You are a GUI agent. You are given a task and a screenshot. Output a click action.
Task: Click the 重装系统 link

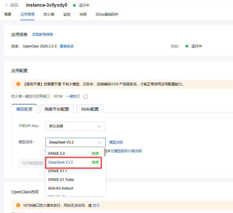[67, 46]
